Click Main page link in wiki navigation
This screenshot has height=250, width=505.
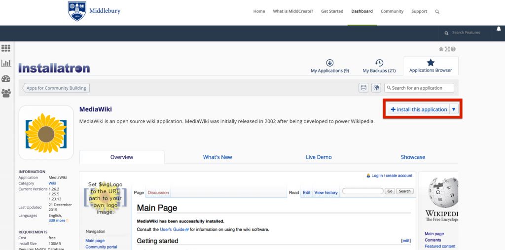tap(95, 241)
